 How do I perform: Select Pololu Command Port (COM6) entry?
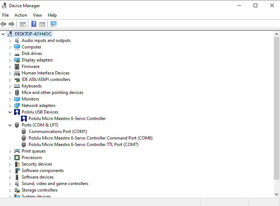click(x=90, y=138)
